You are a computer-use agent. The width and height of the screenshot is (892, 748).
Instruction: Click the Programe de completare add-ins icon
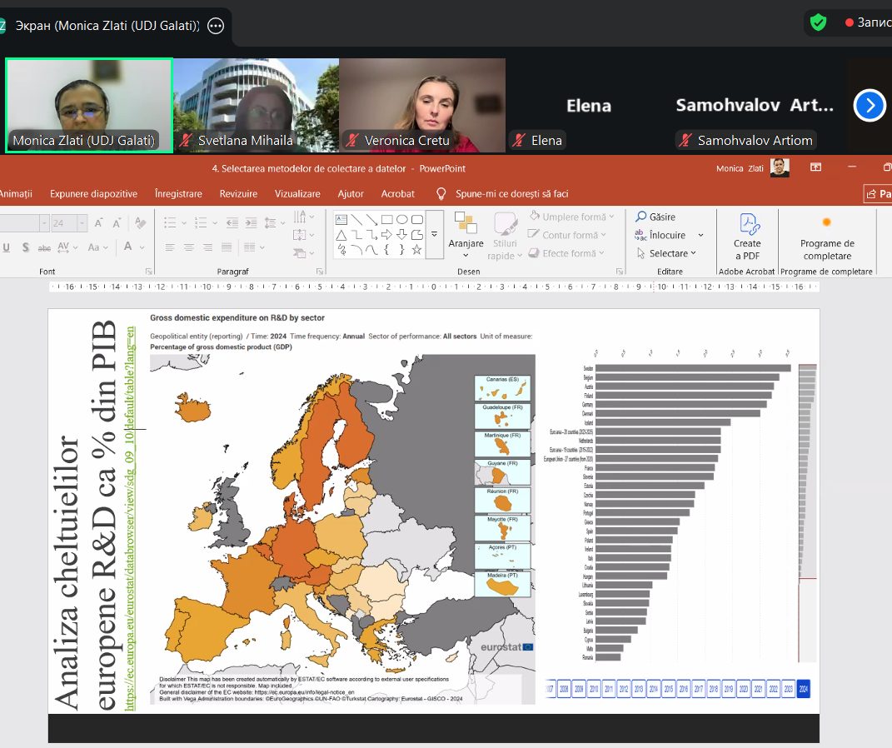click(827, 223)
